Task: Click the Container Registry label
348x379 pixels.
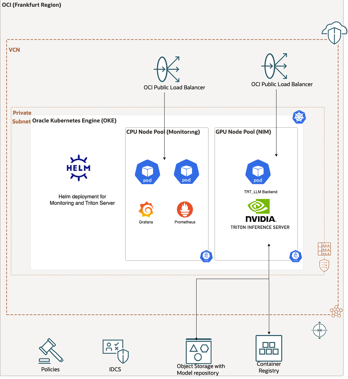Action: pyautogui.click(x=269, y=367)
